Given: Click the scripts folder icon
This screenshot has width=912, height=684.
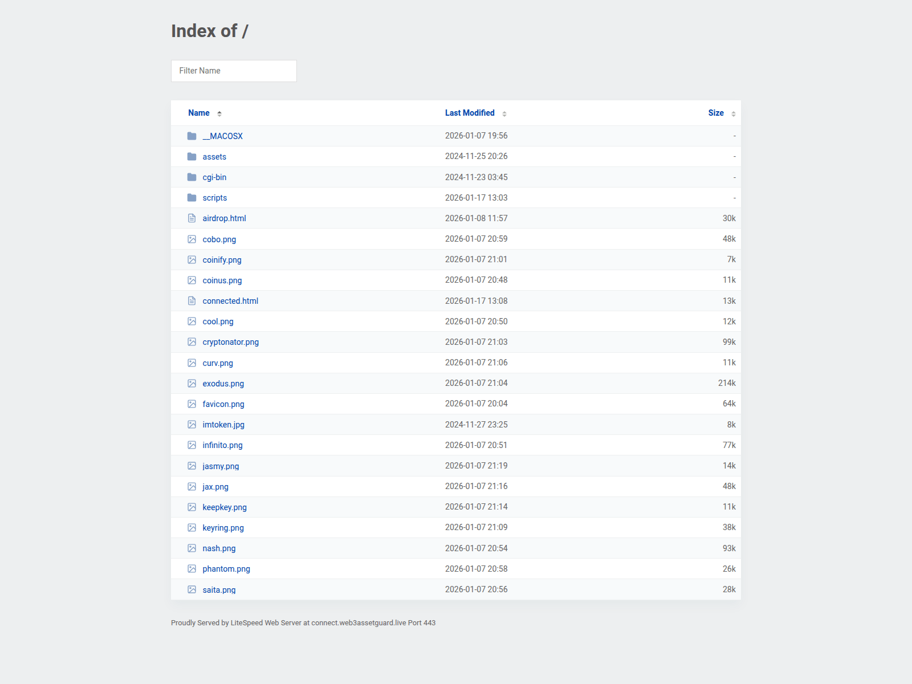Looking at the screenshot, I should click(192, 198).
